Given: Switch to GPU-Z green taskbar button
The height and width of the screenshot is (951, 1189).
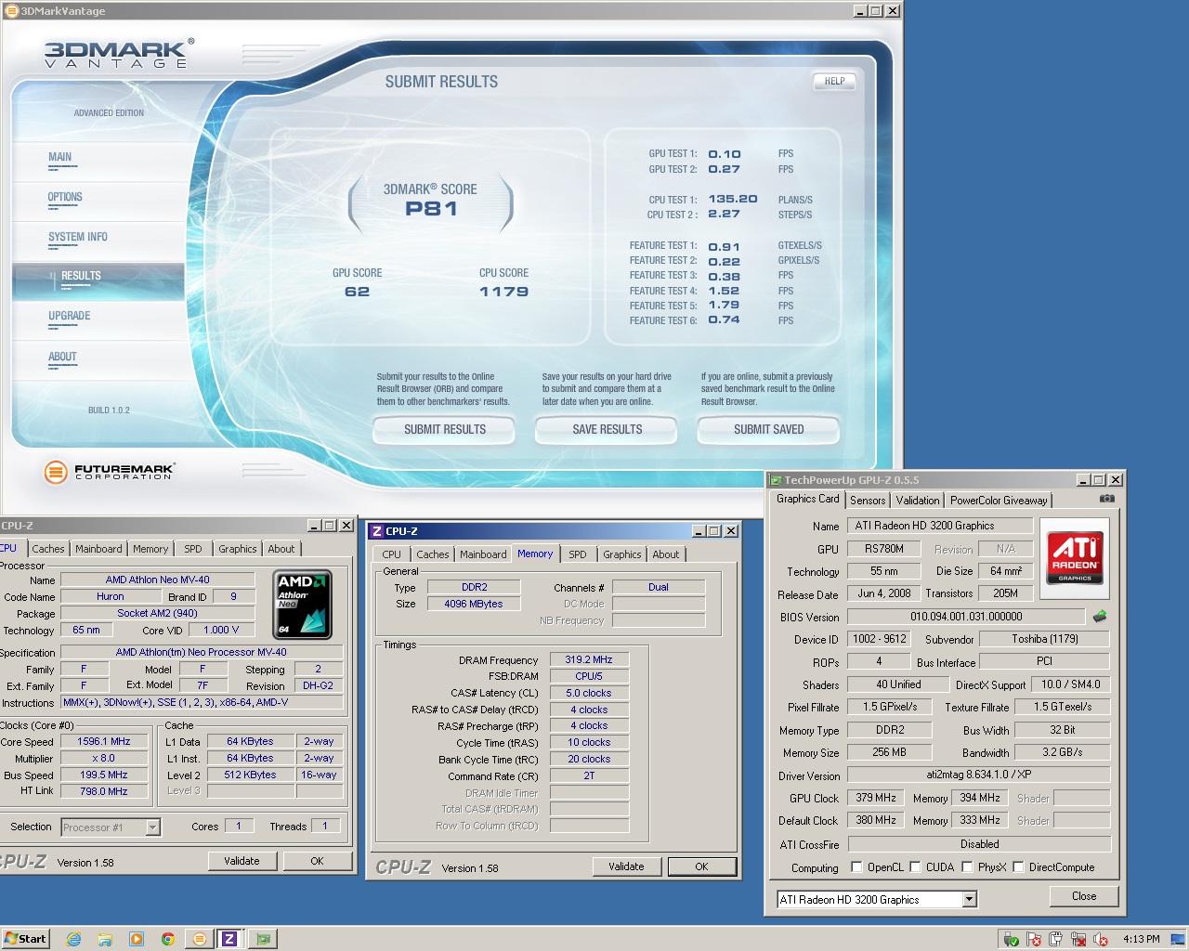Looking at the screenshot, I should 262,939.
